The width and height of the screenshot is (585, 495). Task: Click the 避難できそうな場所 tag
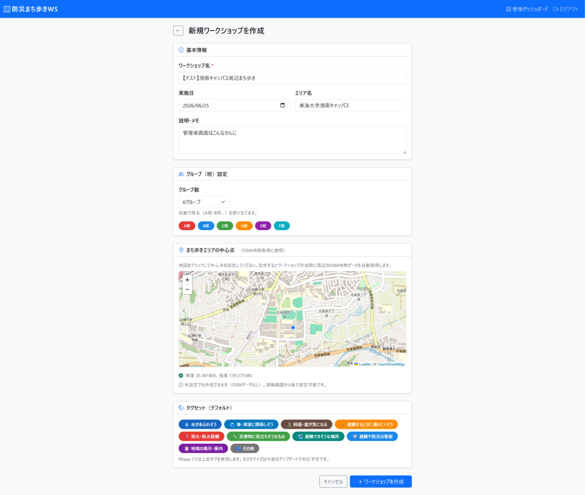pyautogui.click(x=318, y=437)
